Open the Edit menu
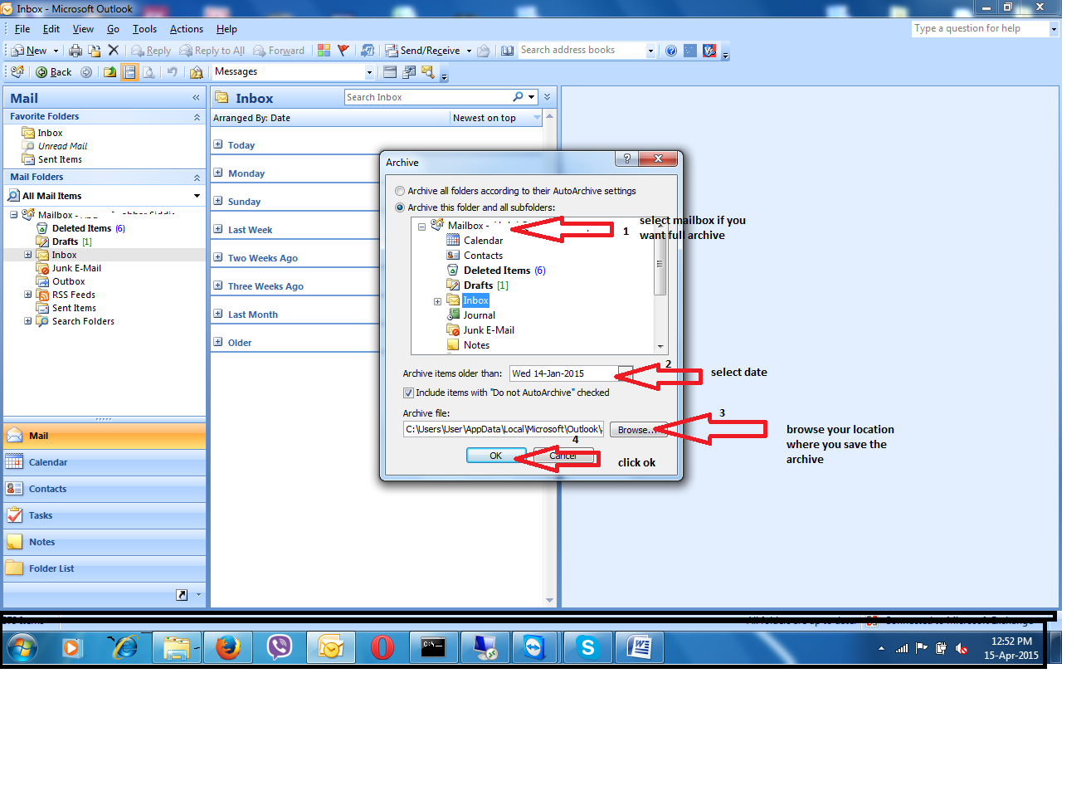Image resolution: width=1091 pixels, height=800 pixels. point(51,29)
